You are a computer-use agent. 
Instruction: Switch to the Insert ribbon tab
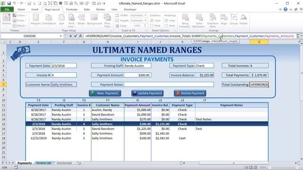(x=35, y=9)
